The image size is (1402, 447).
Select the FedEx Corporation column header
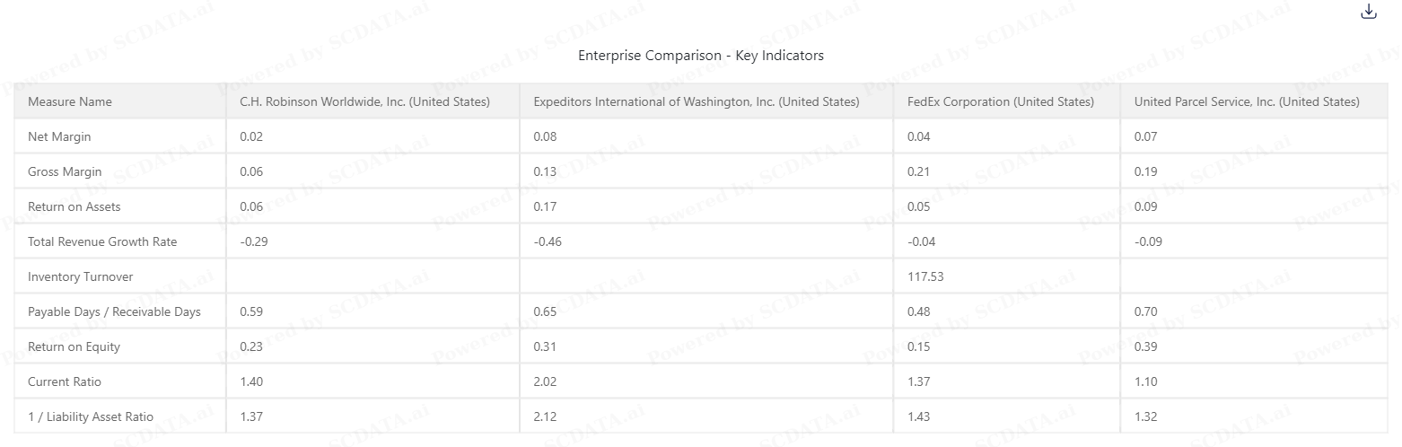coord(1001,101)
